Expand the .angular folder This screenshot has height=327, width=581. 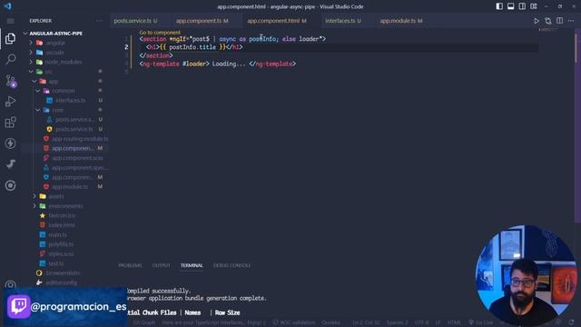pos(31,43)
